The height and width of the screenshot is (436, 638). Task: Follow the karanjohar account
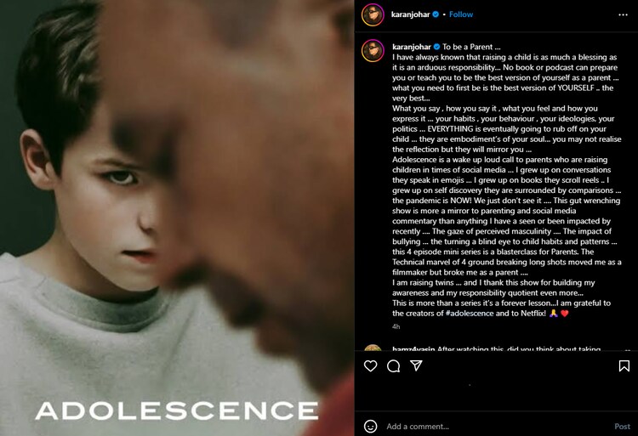coord(461,14)
